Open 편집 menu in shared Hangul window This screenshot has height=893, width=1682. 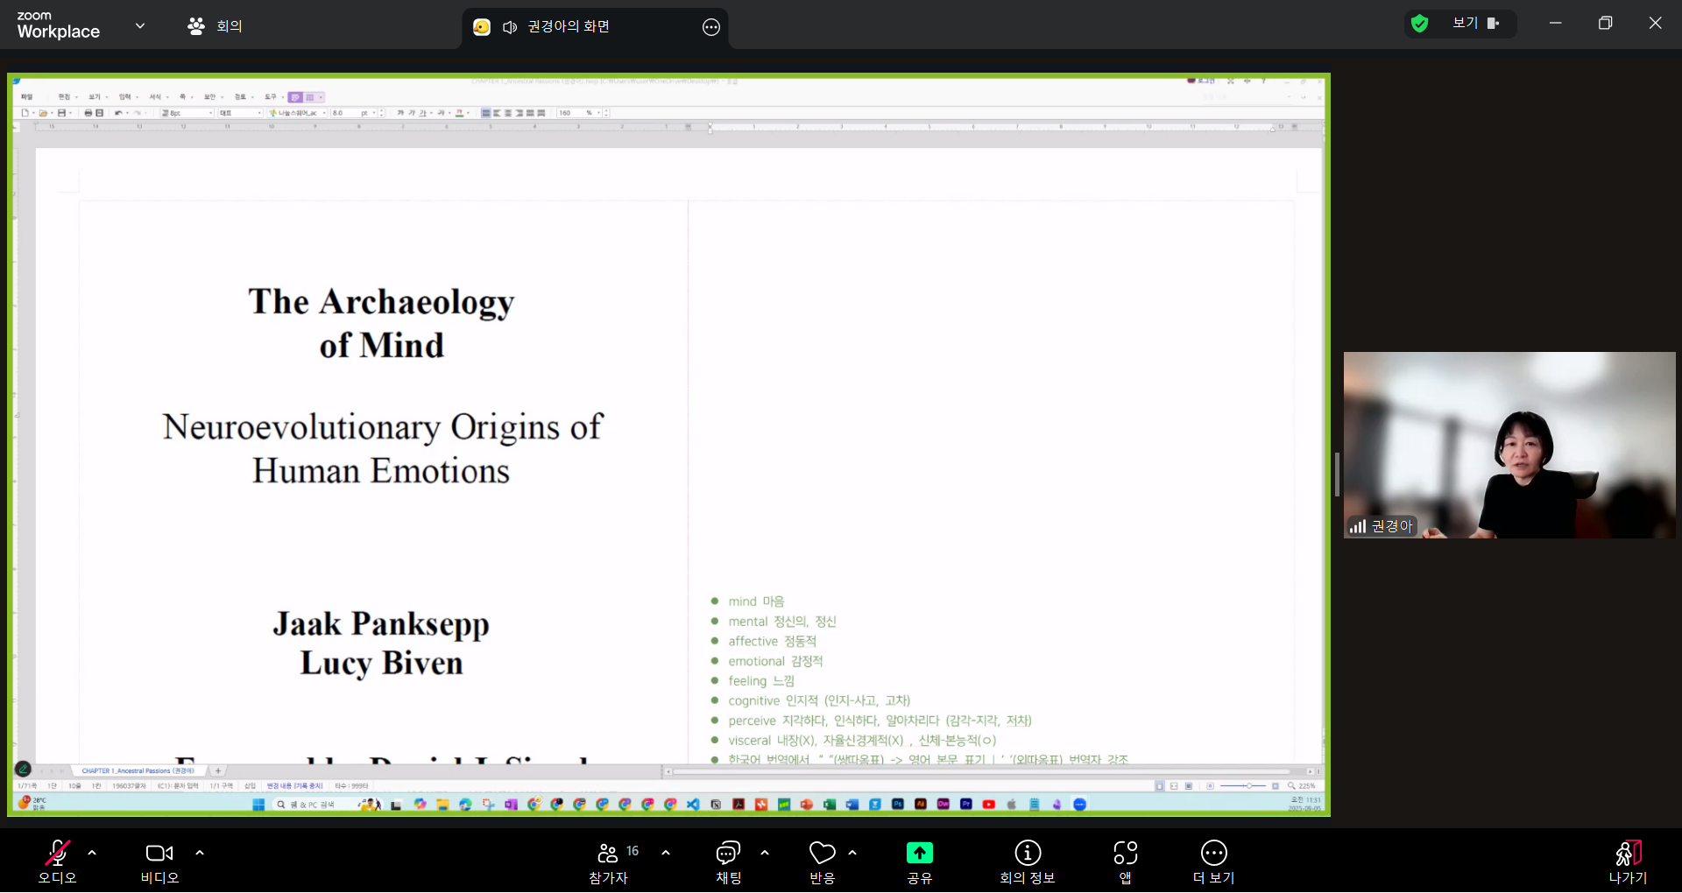[64, 97]
